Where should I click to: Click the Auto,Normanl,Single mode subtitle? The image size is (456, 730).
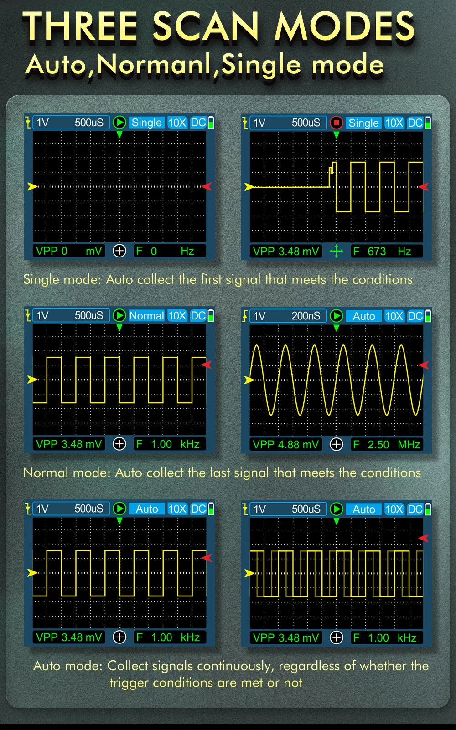205,64
